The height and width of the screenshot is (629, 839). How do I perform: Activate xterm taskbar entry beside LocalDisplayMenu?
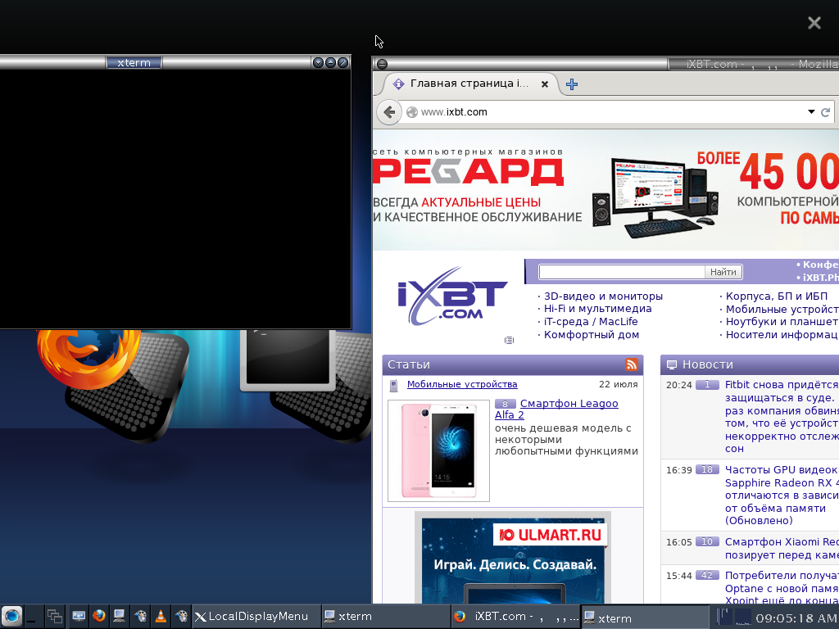[387, 617]
